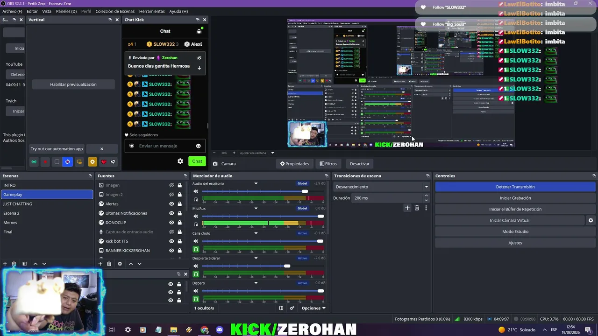This screenshot has height=336, width=598.
Task: Open virtual camera settings gear
Action: (x=591, y=220)
